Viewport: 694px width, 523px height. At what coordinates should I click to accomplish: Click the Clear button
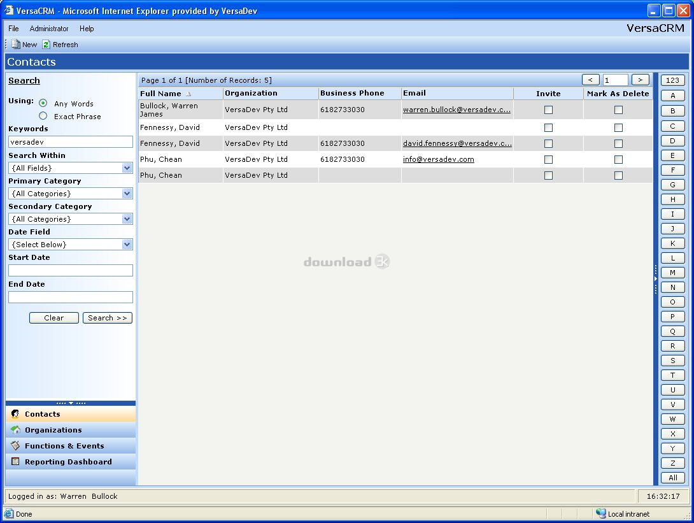[54, 318]
